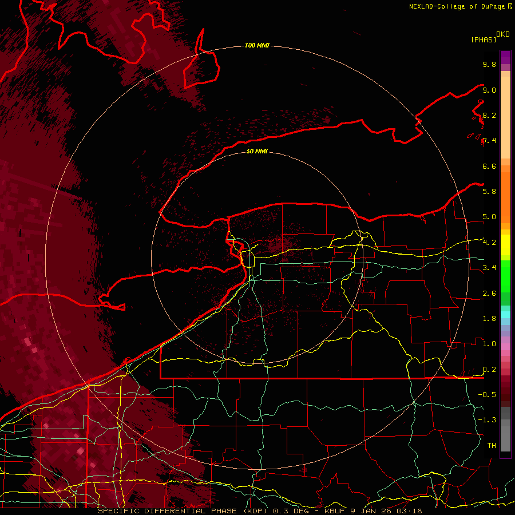Image resolution: width=515 pixels, height=515 pixels.
Task: Click the 2.6 color scale value
Action: point(489,294)
